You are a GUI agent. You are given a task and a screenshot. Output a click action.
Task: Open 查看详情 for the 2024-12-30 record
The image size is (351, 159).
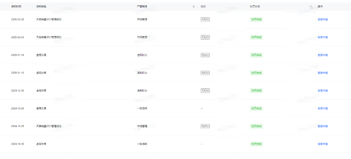click(322, 91)
